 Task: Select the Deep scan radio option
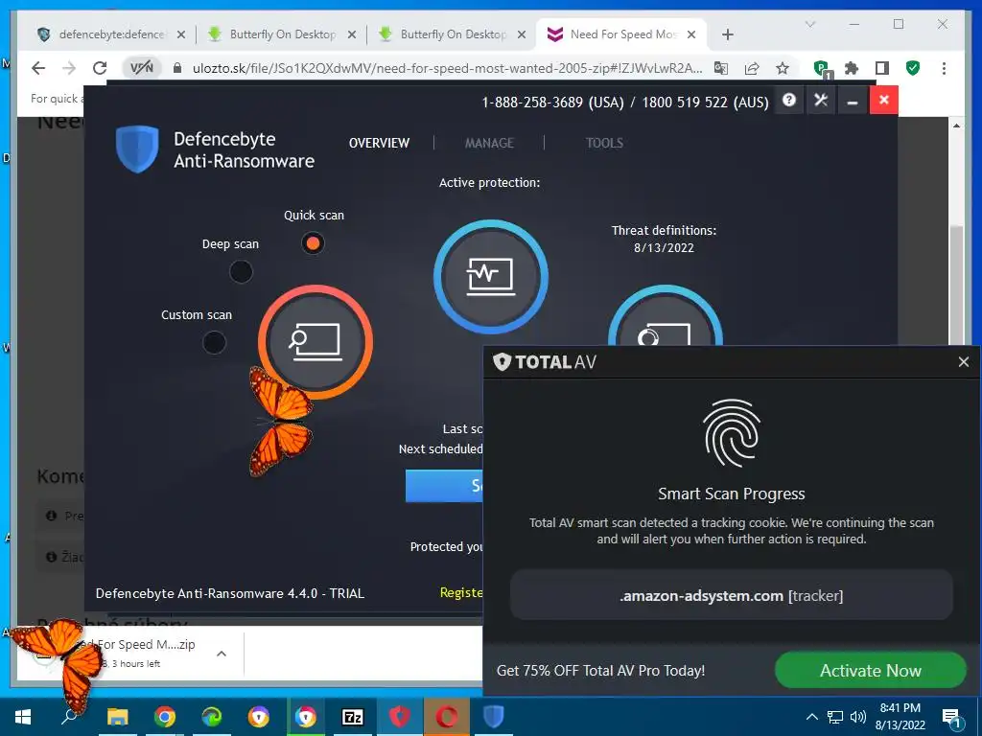tap(241, 271)
